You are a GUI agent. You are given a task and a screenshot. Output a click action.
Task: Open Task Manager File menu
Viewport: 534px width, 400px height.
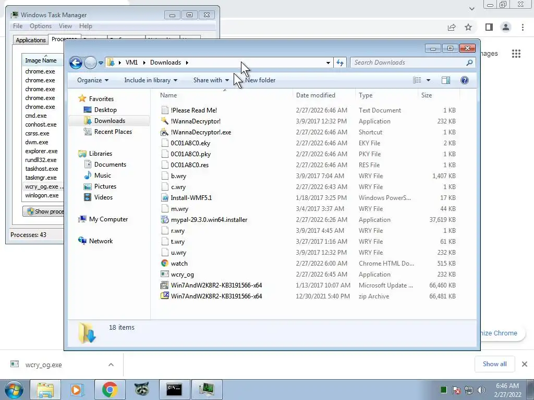click(x=18, y=26)
